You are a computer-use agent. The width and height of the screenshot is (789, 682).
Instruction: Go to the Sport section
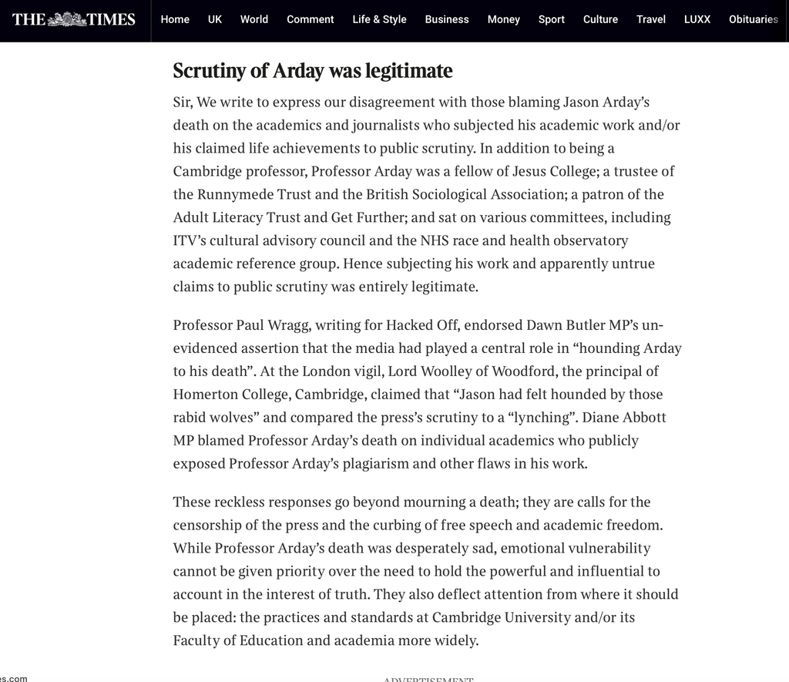pos(552,19)
